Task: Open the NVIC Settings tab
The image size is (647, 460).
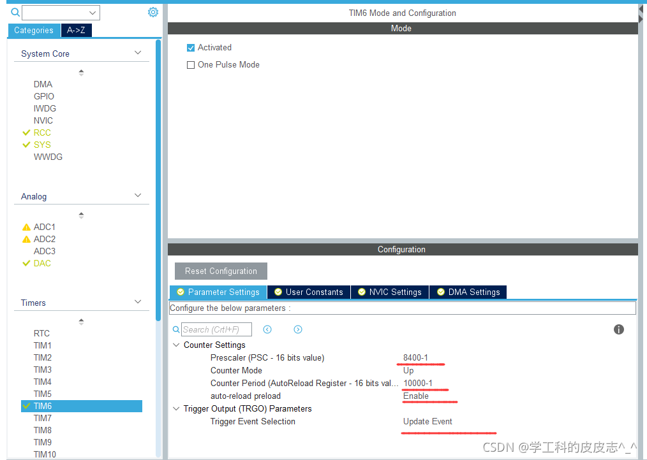Action: (x=390, y=292)
